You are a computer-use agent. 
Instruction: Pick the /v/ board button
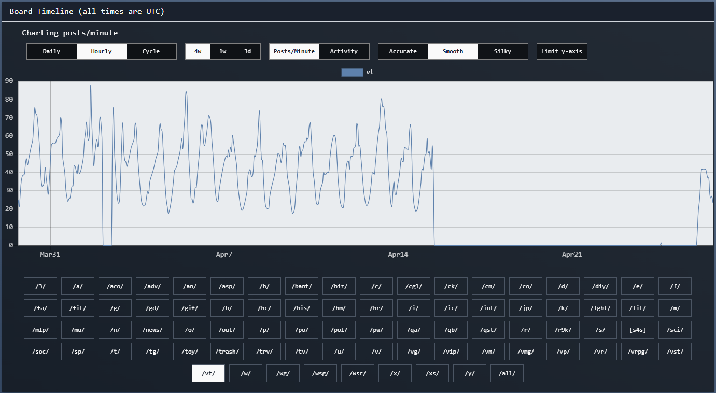[x=376, y=352]
